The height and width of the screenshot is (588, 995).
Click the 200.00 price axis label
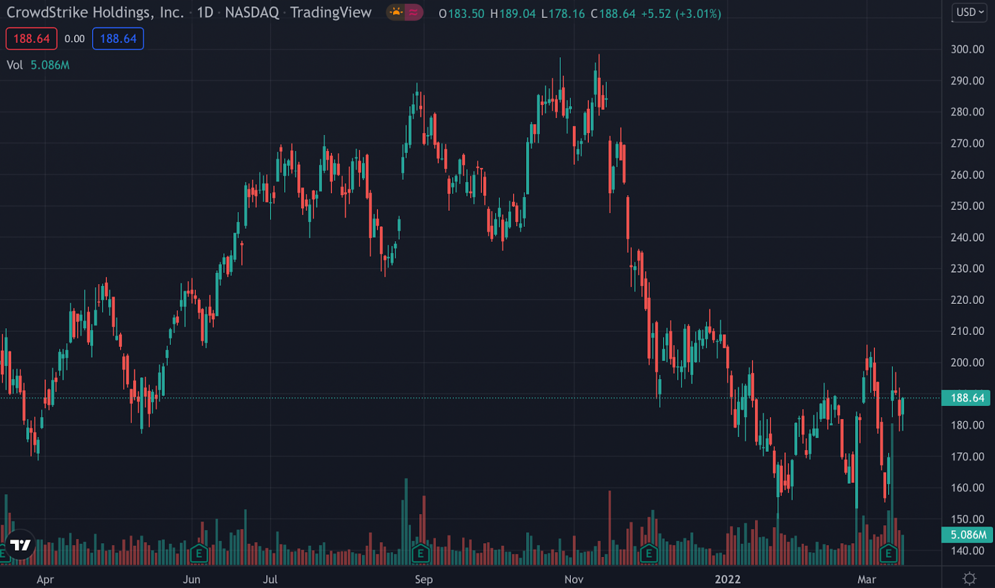(968, 362)
